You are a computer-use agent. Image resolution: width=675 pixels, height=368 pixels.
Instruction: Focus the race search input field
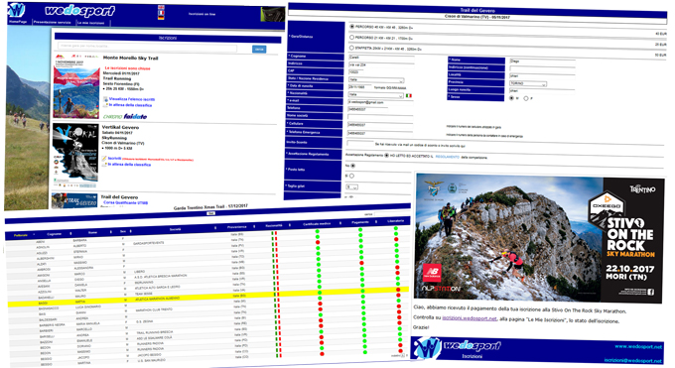coord(147,47)
